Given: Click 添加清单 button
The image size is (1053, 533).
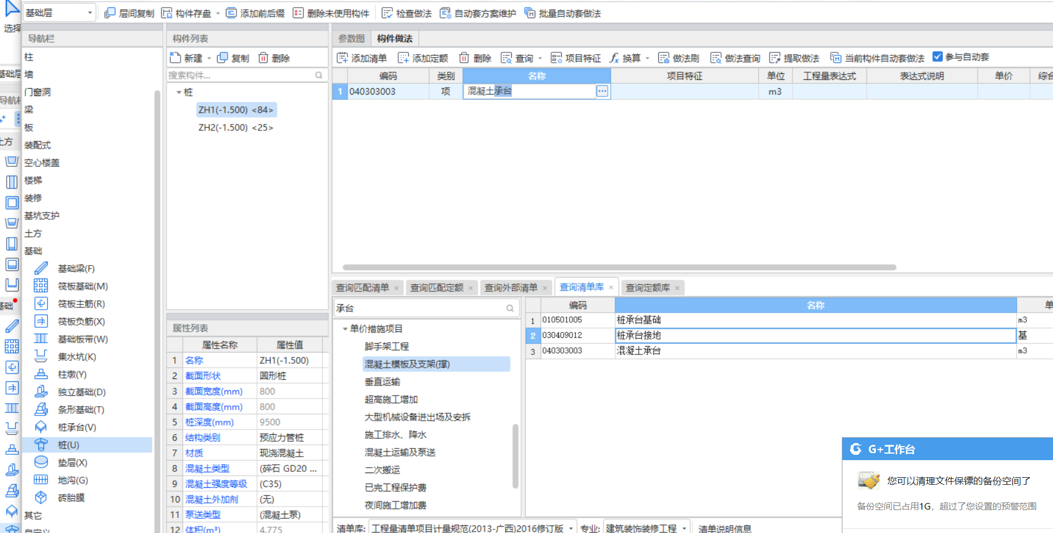Looking at the screenshot, I should 362,58.
